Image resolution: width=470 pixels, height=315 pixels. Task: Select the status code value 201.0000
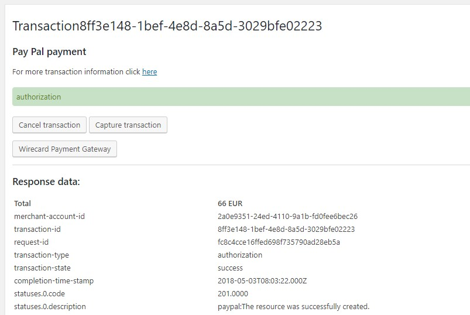232,293
